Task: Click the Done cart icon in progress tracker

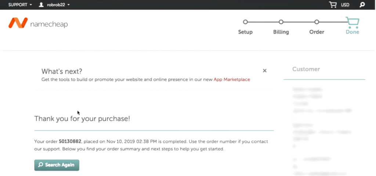Action: coord(352,22)
